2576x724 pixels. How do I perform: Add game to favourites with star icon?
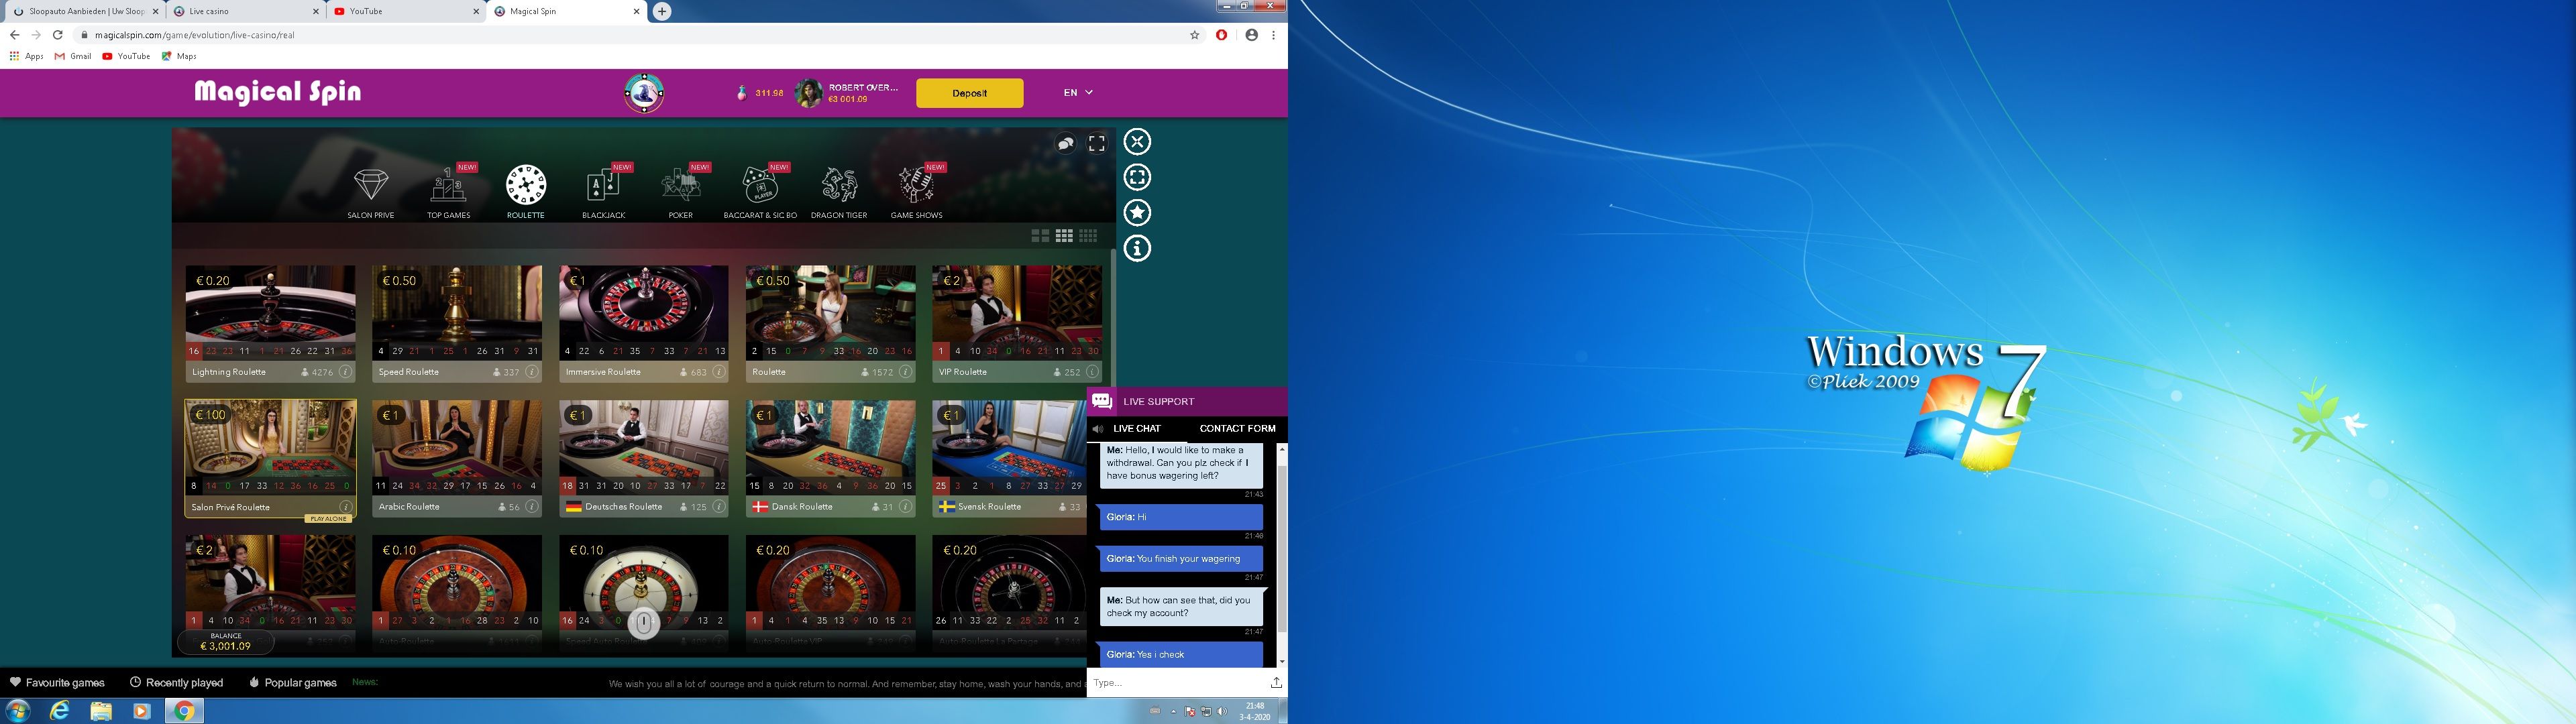(x=1137, y=213)
